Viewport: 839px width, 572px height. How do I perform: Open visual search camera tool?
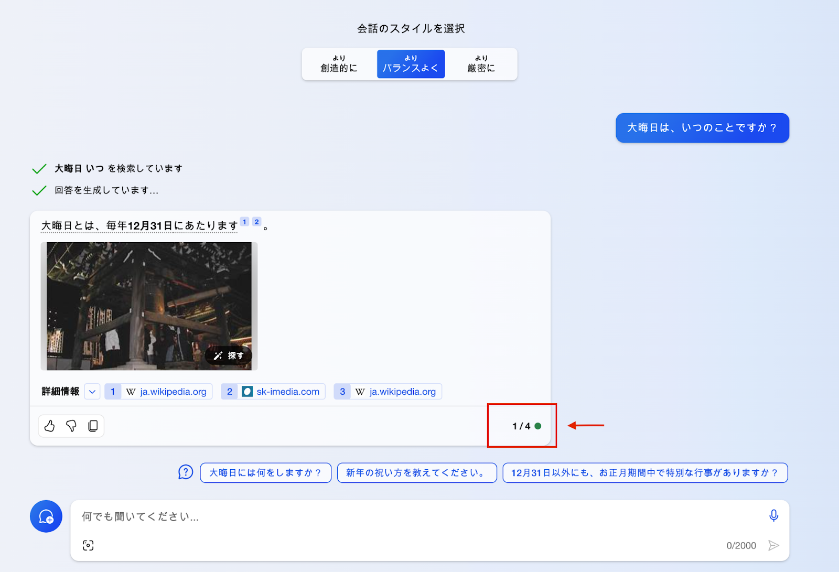coord(88,545)
